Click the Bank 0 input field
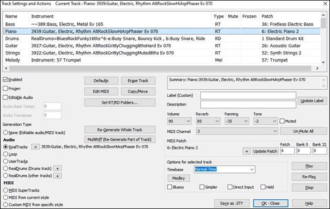Viewport: 330px width, 209px height. (303, 151)
